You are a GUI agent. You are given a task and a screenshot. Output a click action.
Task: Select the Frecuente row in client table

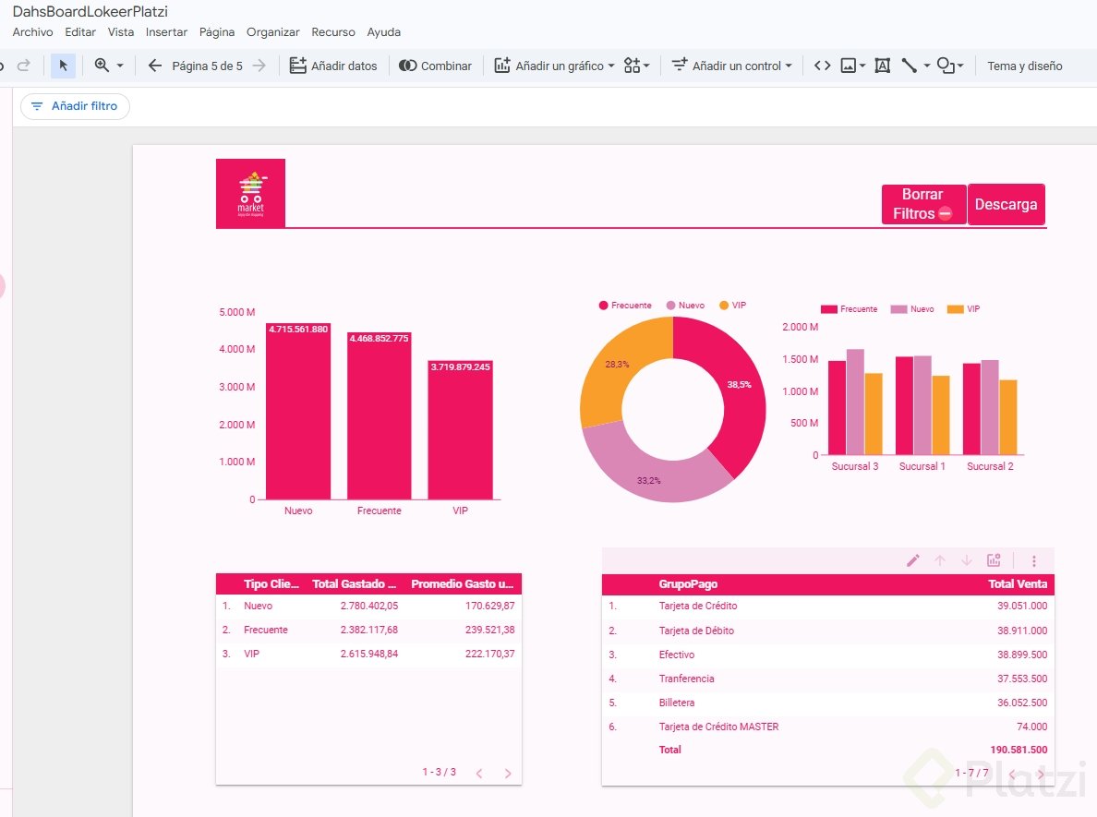pyautogui.click(x=368, y=630)
